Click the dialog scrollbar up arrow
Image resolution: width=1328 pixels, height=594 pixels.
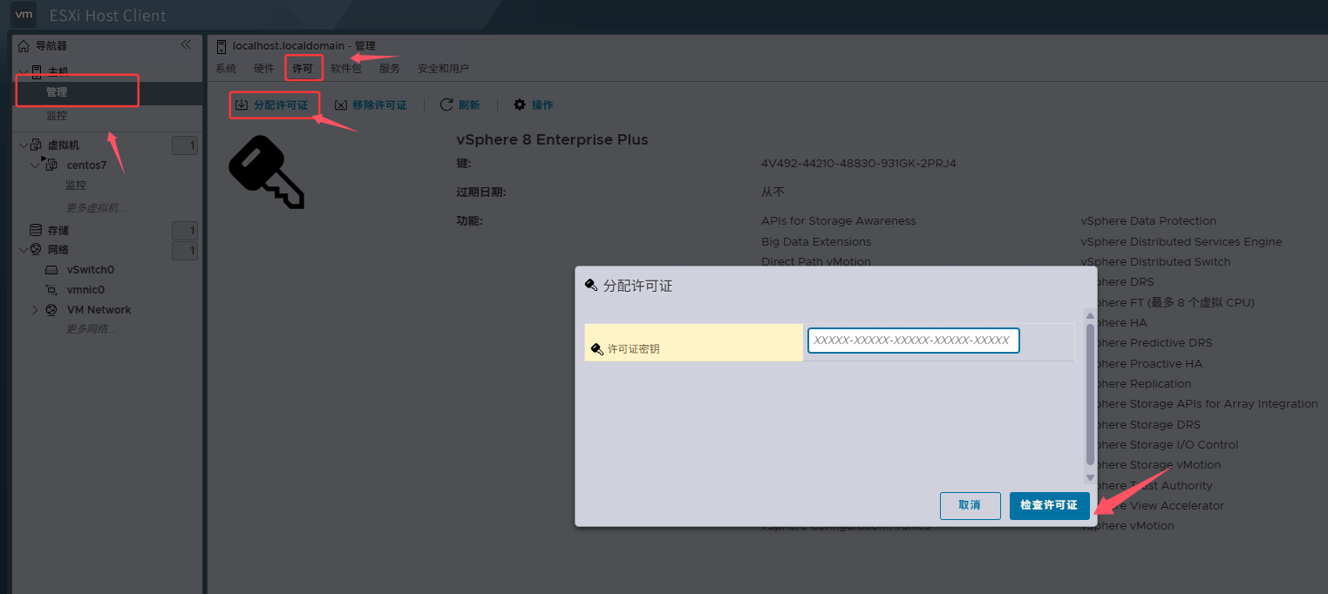click(1090, 315)
